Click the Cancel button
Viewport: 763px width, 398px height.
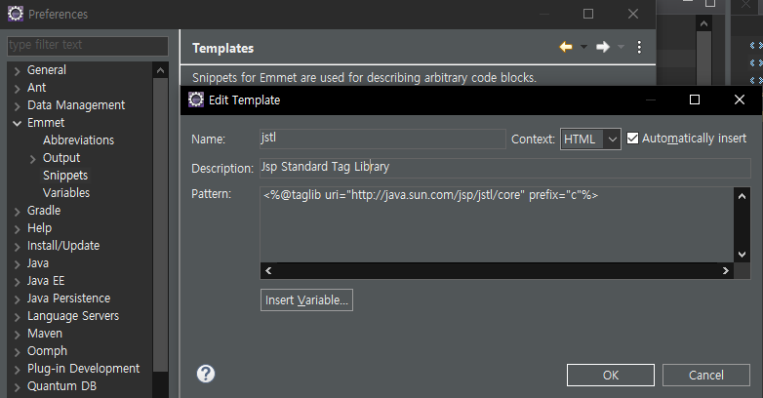[706, 376]
